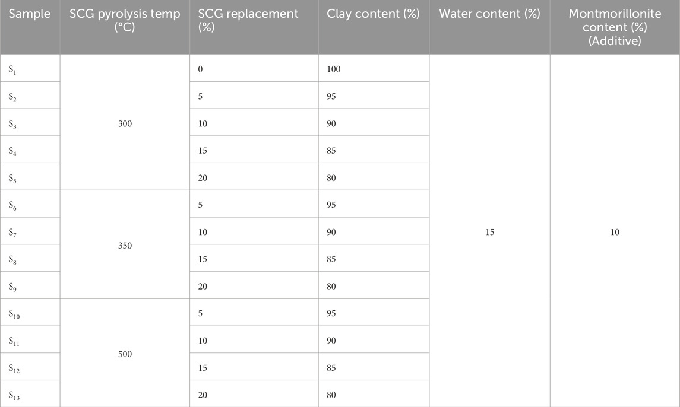
Task: Click the Sample column header
Action: click(x=30, y=14)
